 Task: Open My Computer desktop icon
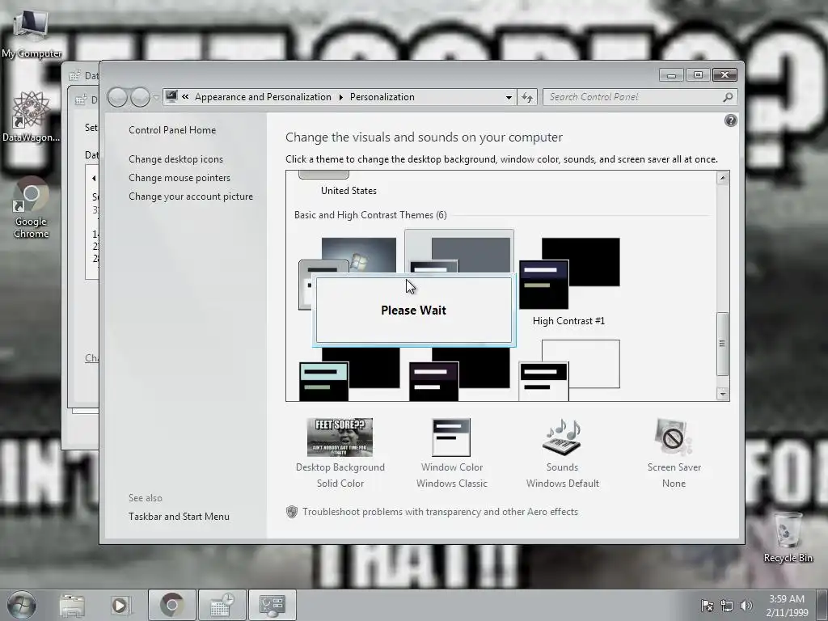coord(32,32)
